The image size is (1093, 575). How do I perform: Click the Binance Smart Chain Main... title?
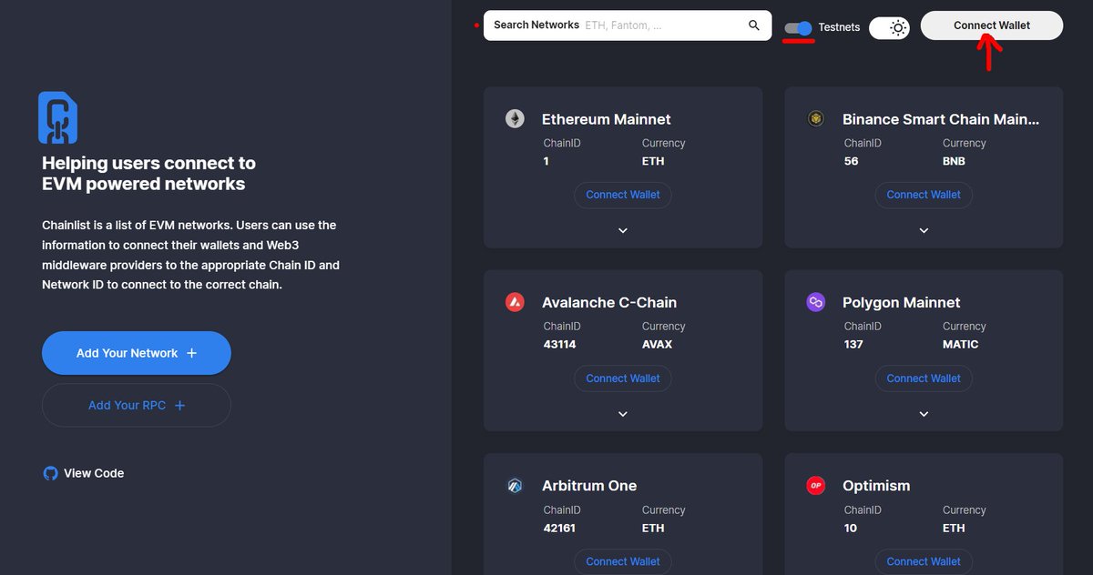click(x=941, y=119)
